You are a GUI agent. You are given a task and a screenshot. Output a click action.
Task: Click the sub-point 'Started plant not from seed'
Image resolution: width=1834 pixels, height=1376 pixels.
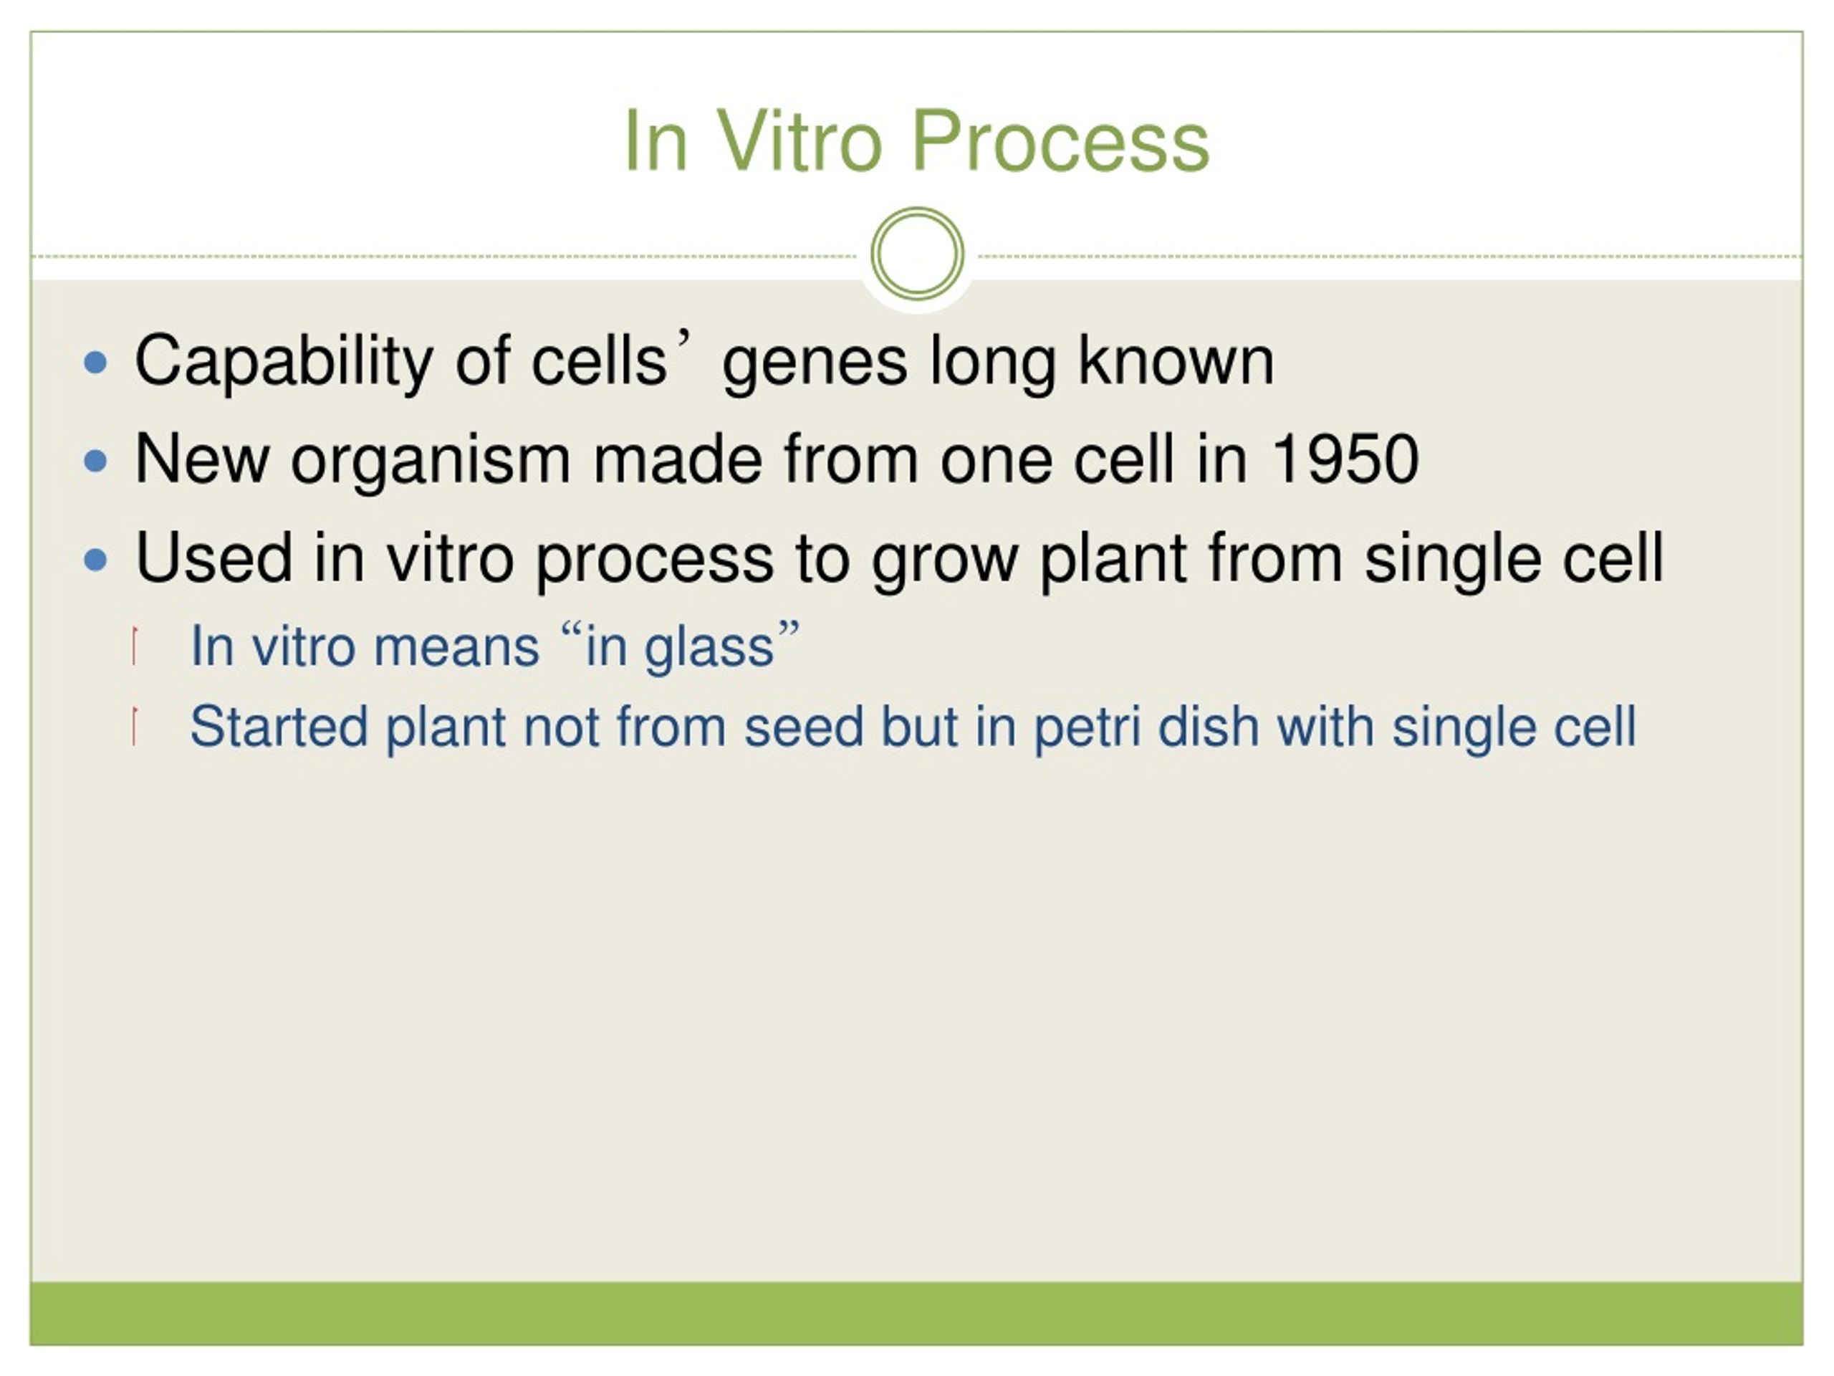[x=913, y=727]
